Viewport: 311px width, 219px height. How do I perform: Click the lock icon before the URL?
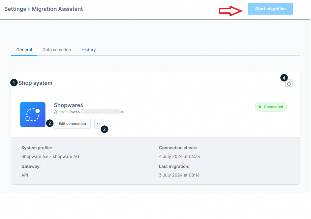coord(56,112)
